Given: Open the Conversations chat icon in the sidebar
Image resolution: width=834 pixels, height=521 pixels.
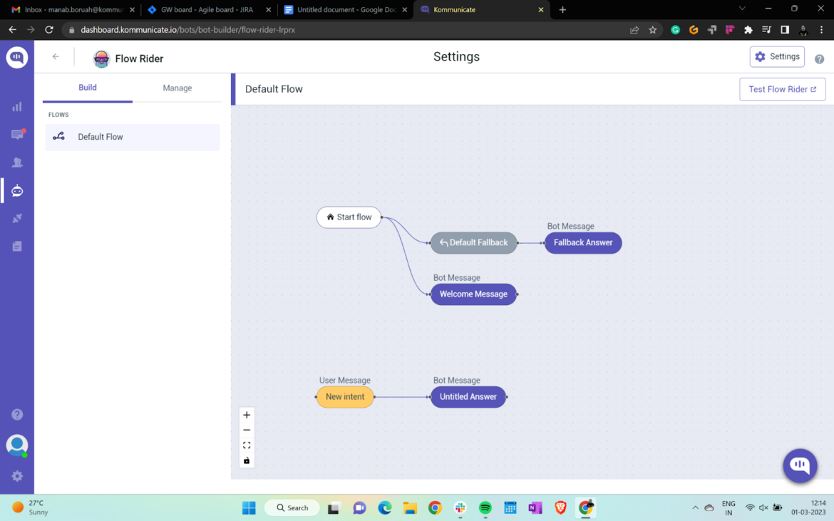Looking at the screenshot, I should [17, 134].
